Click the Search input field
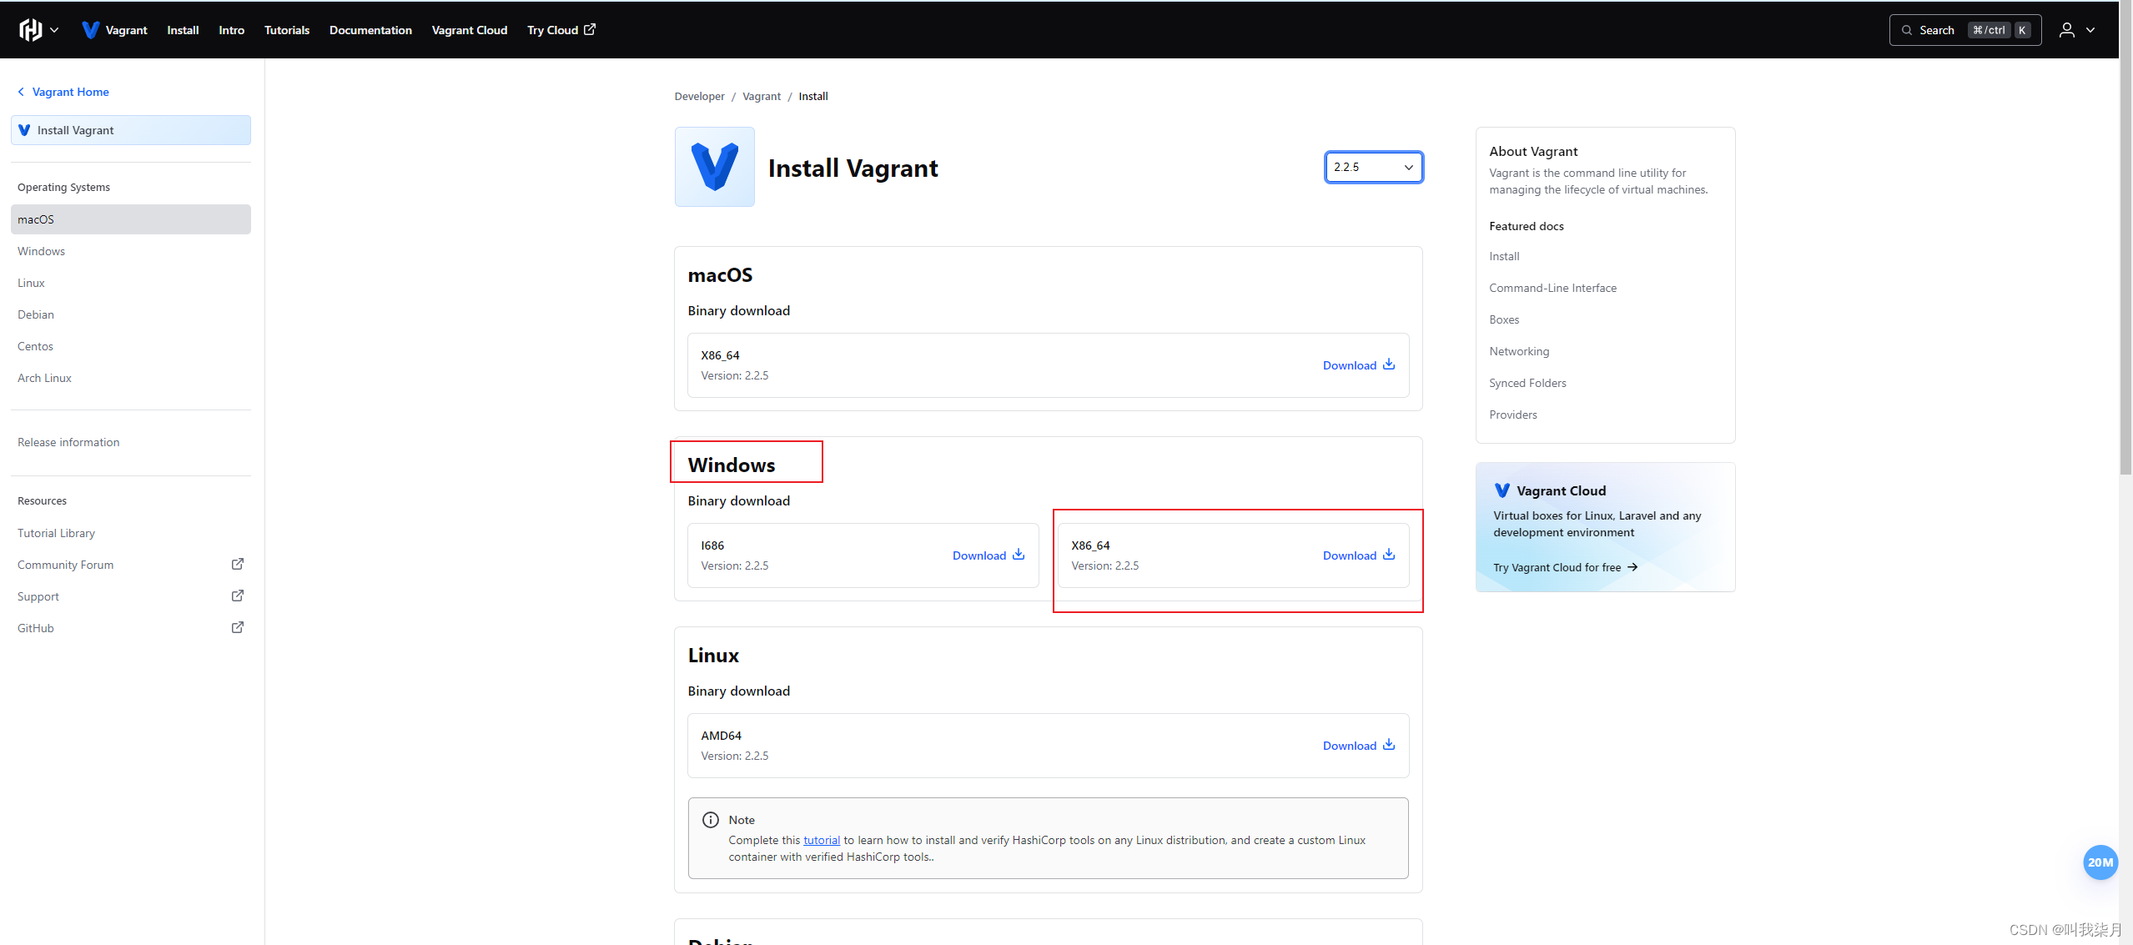 coord(1965,30)
